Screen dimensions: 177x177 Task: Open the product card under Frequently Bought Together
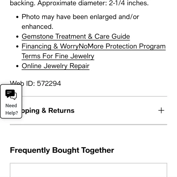(x=88, y=170)
